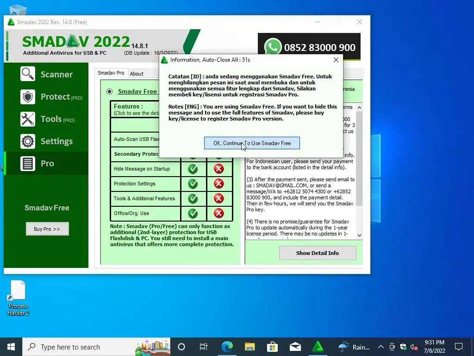
Task: Click the Tools & Additional Features label
Action: tap(144, 198)
